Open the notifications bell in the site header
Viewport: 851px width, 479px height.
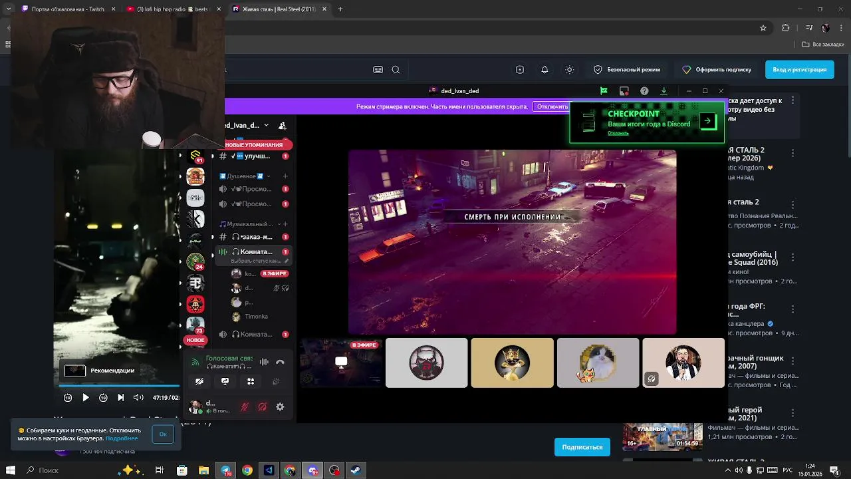click(x=545, y=70)
